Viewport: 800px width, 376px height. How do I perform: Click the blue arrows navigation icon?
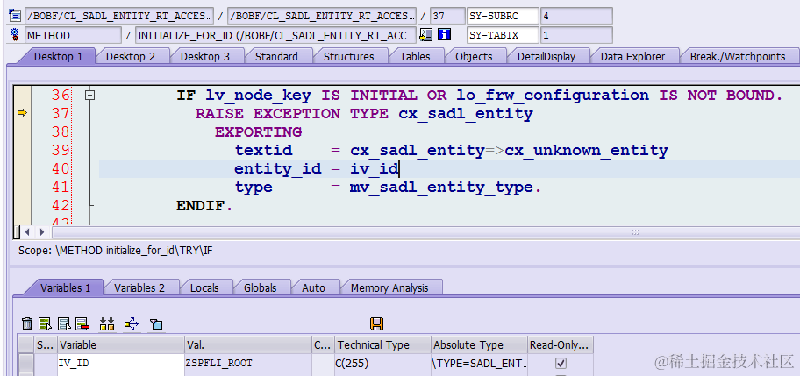[132, 323]
